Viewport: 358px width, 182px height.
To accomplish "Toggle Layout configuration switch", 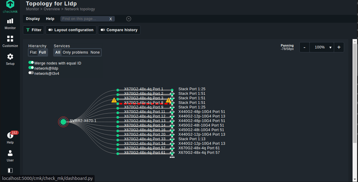I will coord(51,30).
